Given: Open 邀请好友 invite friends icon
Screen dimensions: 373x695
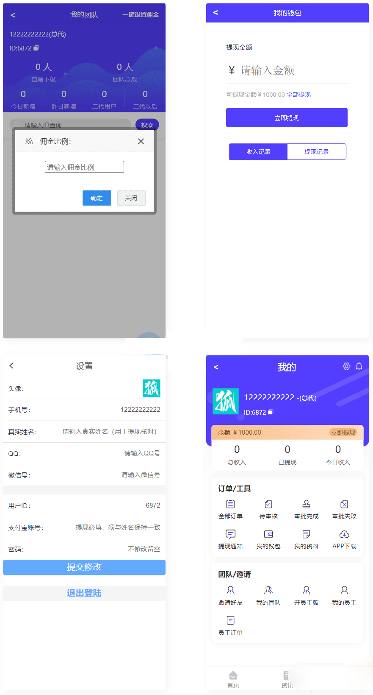Looking at the screenshot, I should pos(230,590).
